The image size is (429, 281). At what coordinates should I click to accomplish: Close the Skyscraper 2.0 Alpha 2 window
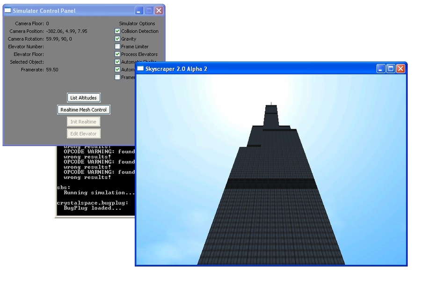tap(400, 69)
